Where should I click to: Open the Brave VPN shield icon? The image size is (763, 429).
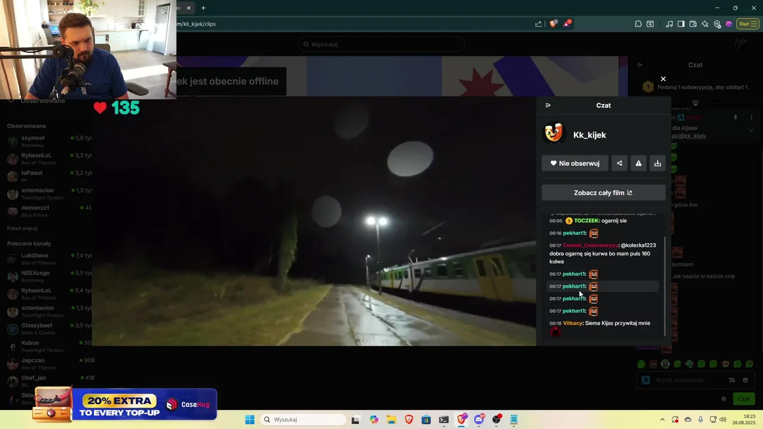pos(717,24)
